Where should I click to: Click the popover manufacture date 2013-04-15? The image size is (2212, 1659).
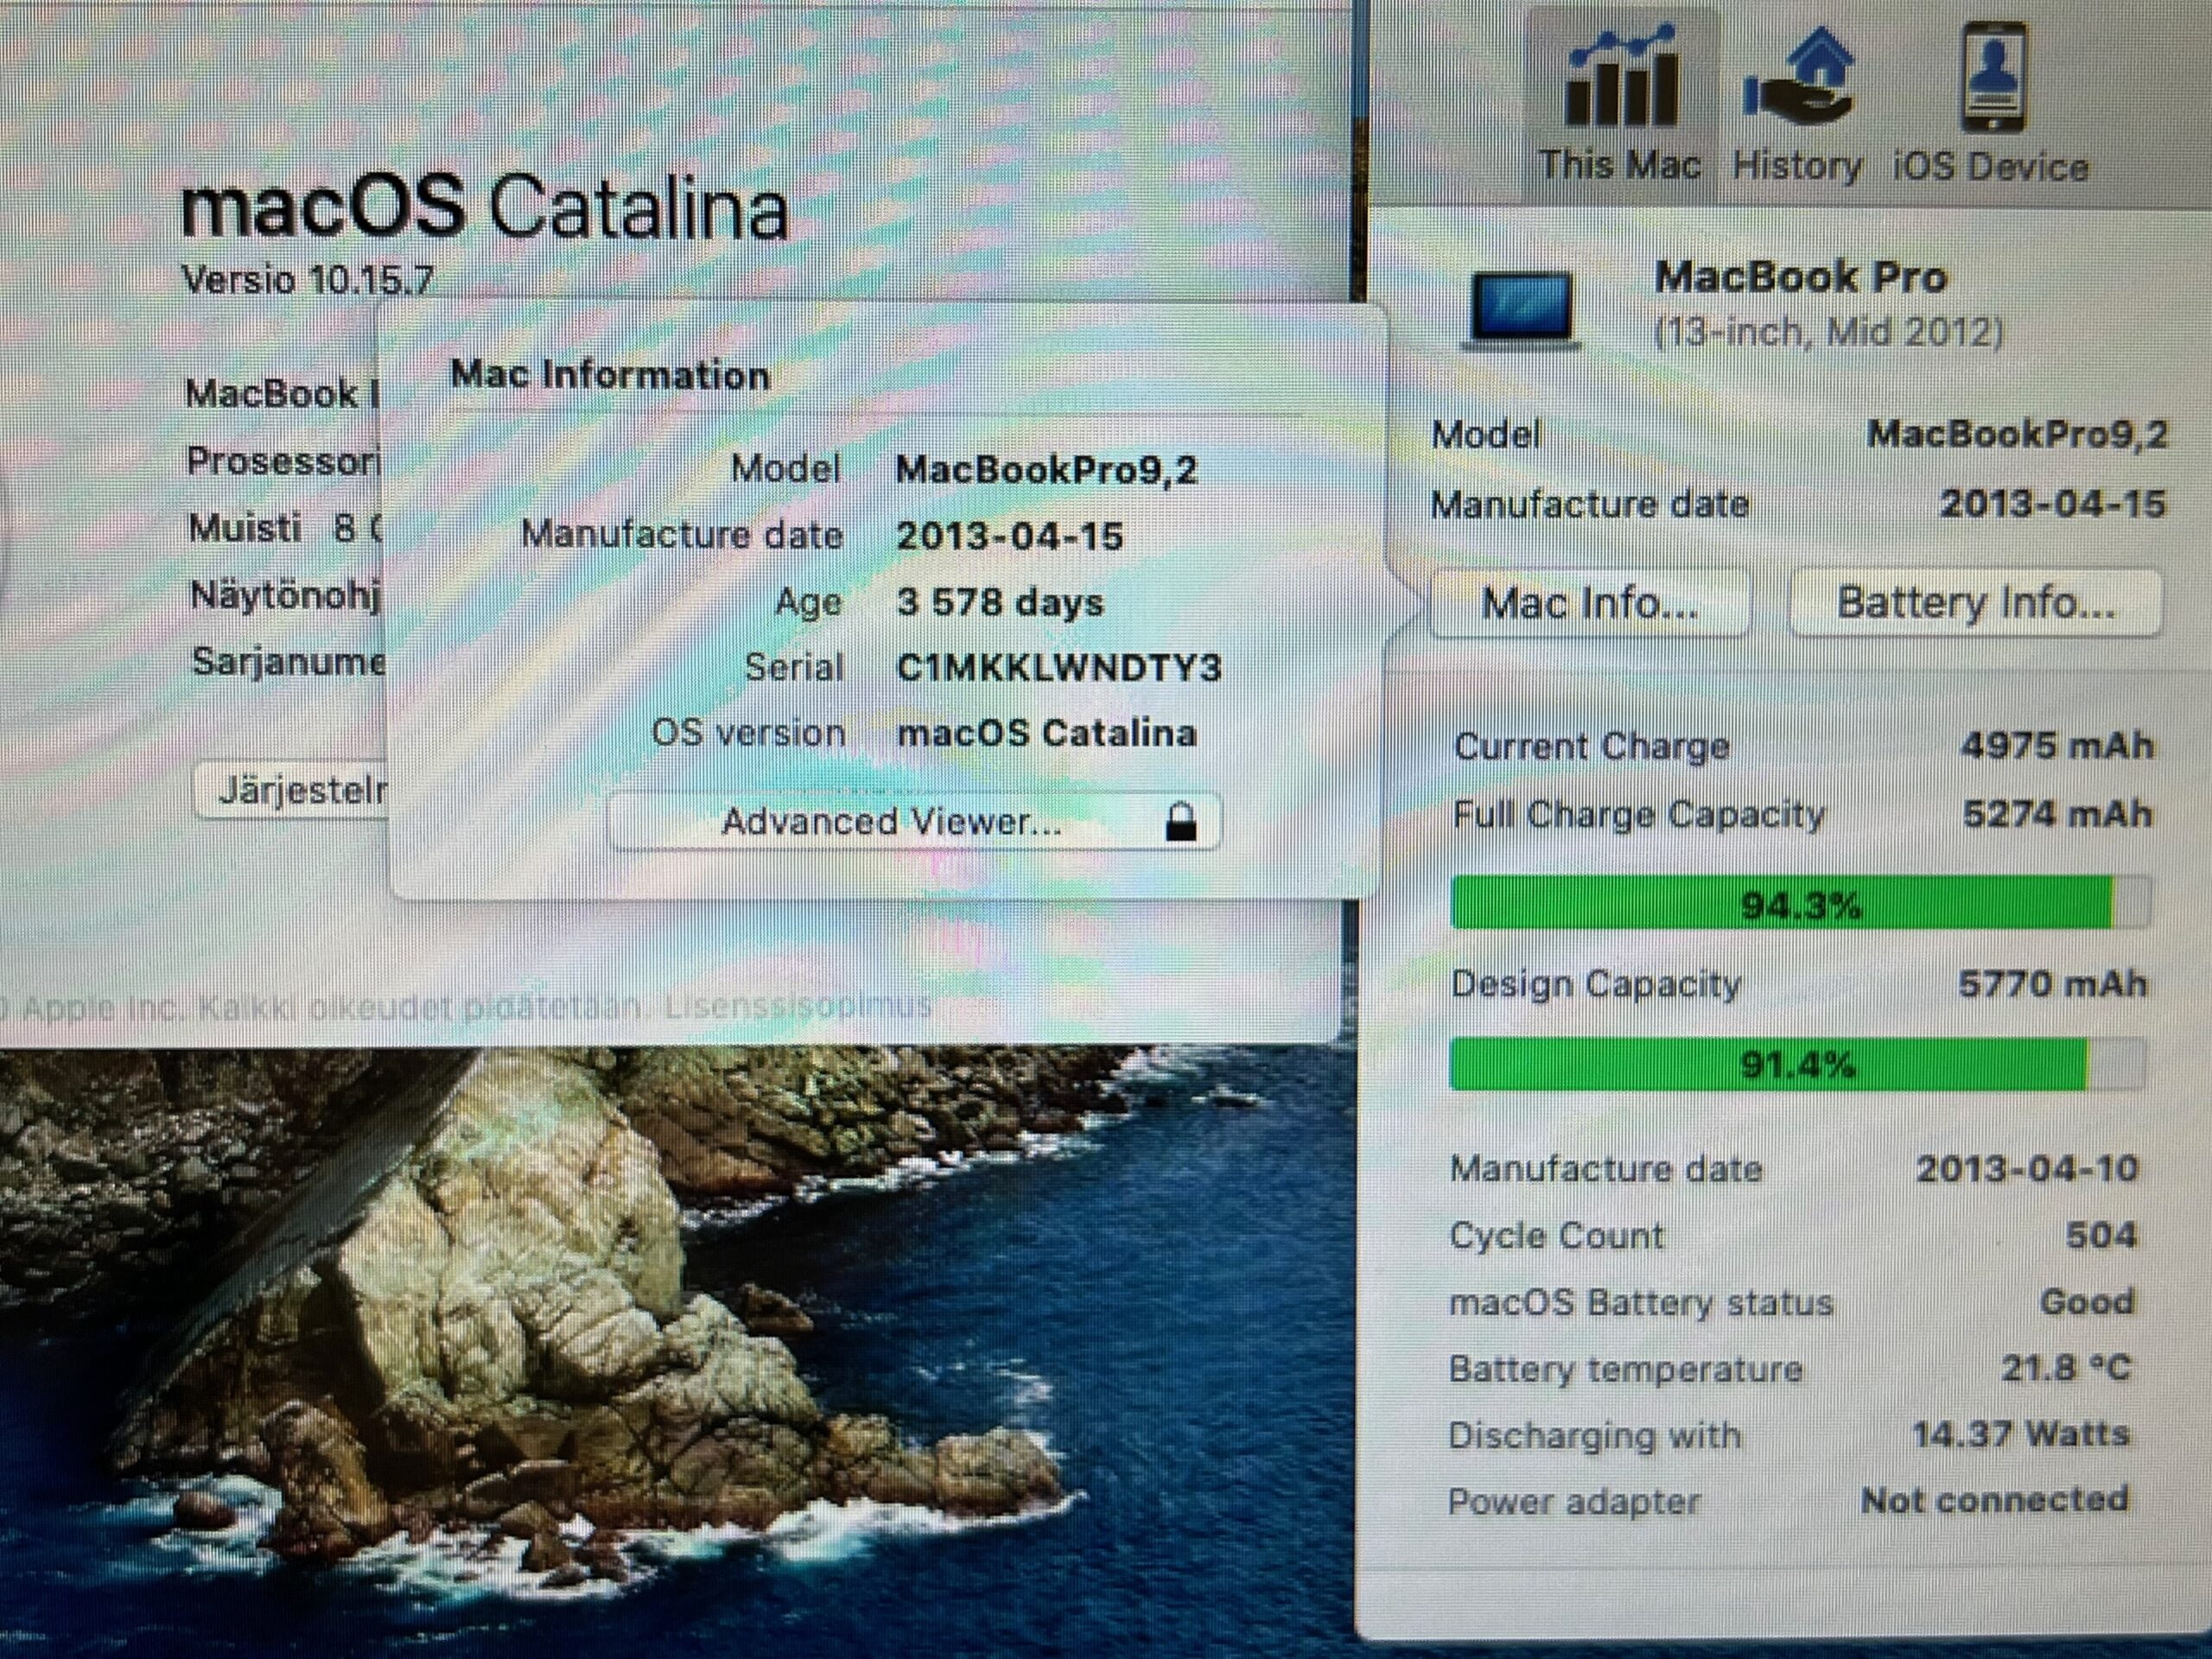coord(1010,536)
